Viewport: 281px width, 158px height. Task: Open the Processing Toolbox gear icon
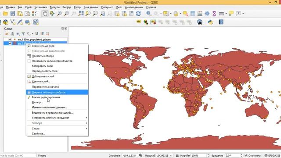point(207,14)
